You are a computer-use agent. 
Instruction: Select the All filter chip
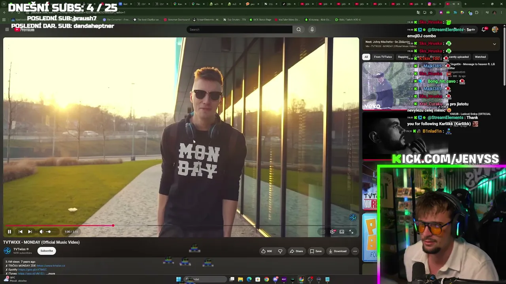366,57
